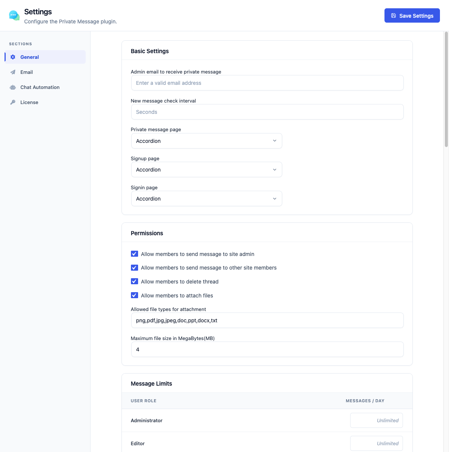Click the Editor messages per day field
This screenshot has height=452, width=449.
(376, 443)
